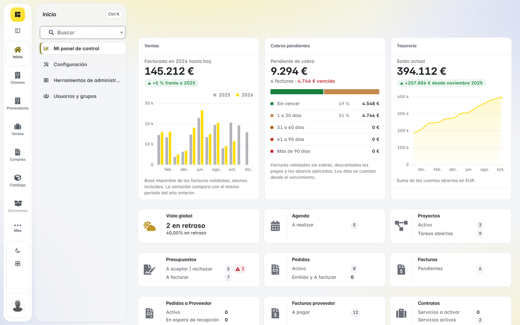The height and width of the screenshot is (325, 520).
Task: Click the 394.112 € balance amount
Action: pos(421,71)
